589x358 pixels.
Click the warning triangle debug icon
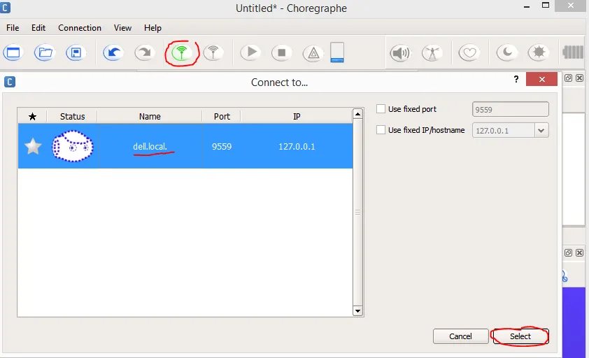coord(313,52)
